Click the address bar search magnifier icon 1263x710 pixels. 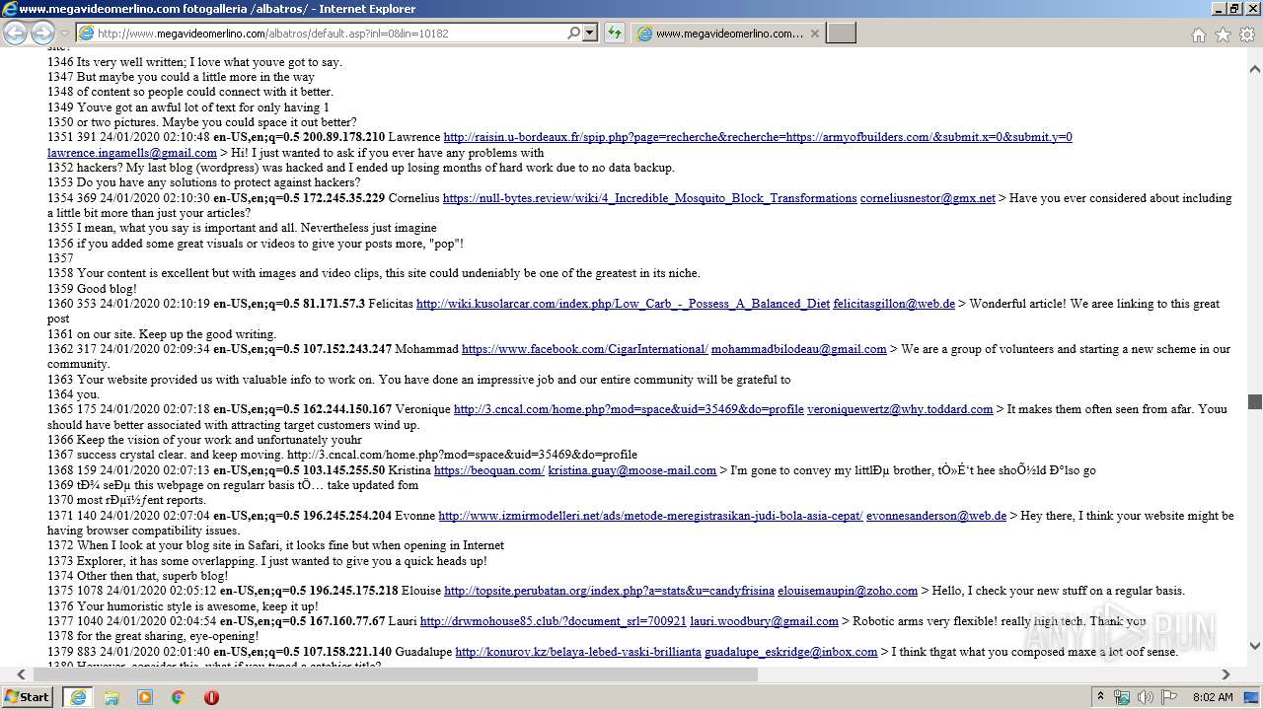573,33
